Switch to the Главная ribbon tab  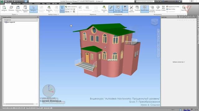8,3
